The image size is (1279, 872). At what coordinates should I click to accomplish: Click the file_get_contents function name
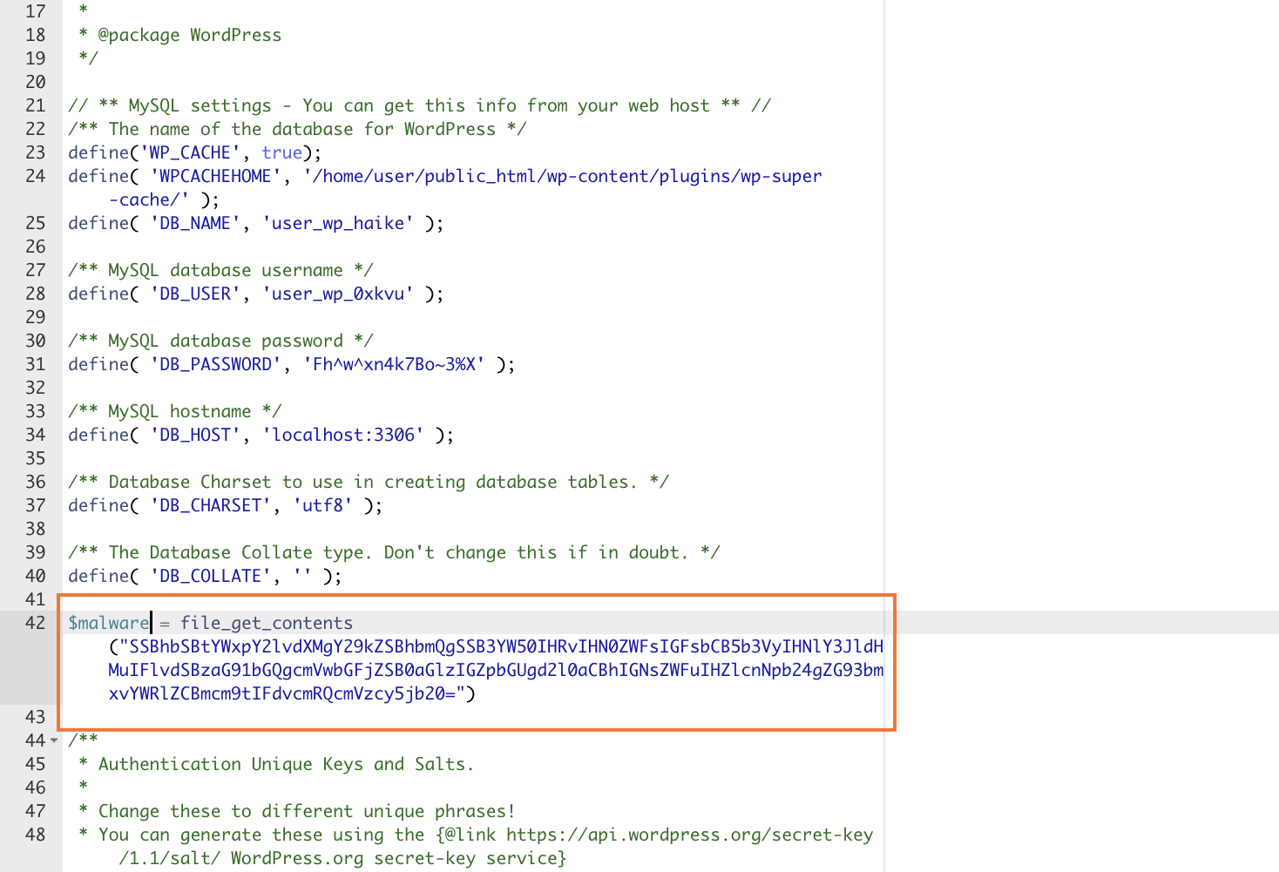coord(266,623)
